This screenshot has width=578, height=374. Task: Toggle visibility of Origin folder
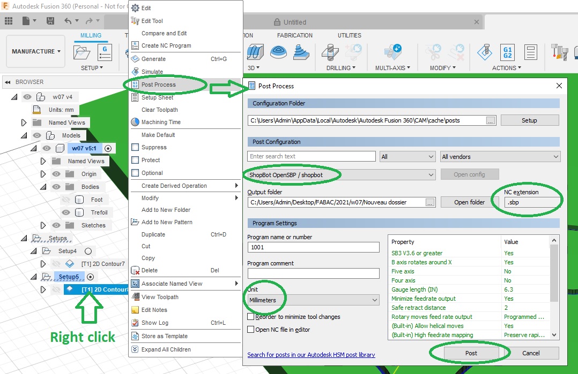pos(56,174)
